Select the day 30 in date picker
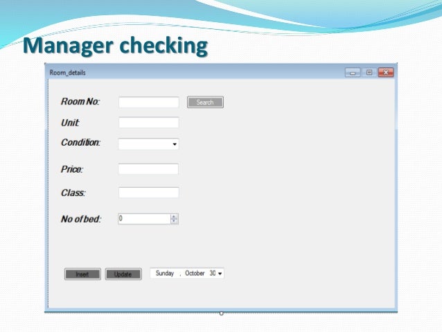442x332 pixels. coord(213,273)
